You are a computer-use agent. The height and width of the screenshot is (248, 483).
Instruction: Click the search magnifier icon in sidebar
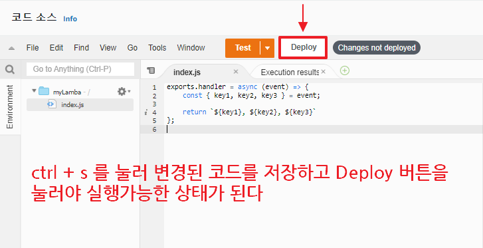[10, 69]
